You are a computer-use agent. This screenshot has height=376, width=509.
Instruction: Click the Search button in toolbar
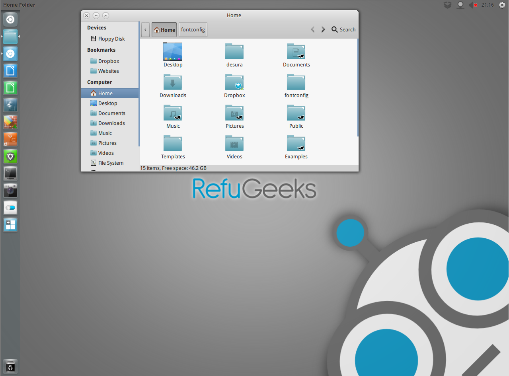pos(343,29)
